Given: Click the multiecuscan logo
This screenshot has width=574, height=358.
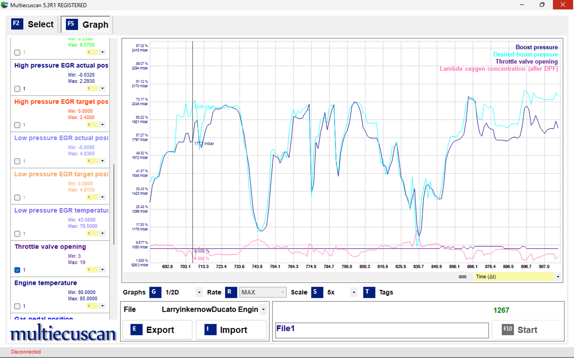Looking at the screenshot, I should (63, 333).
